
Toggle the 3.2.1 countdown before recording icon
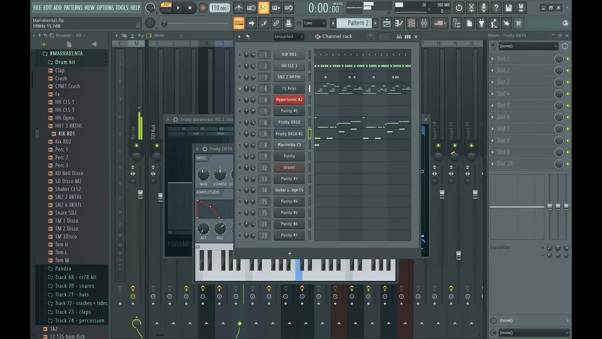(263, 8)
